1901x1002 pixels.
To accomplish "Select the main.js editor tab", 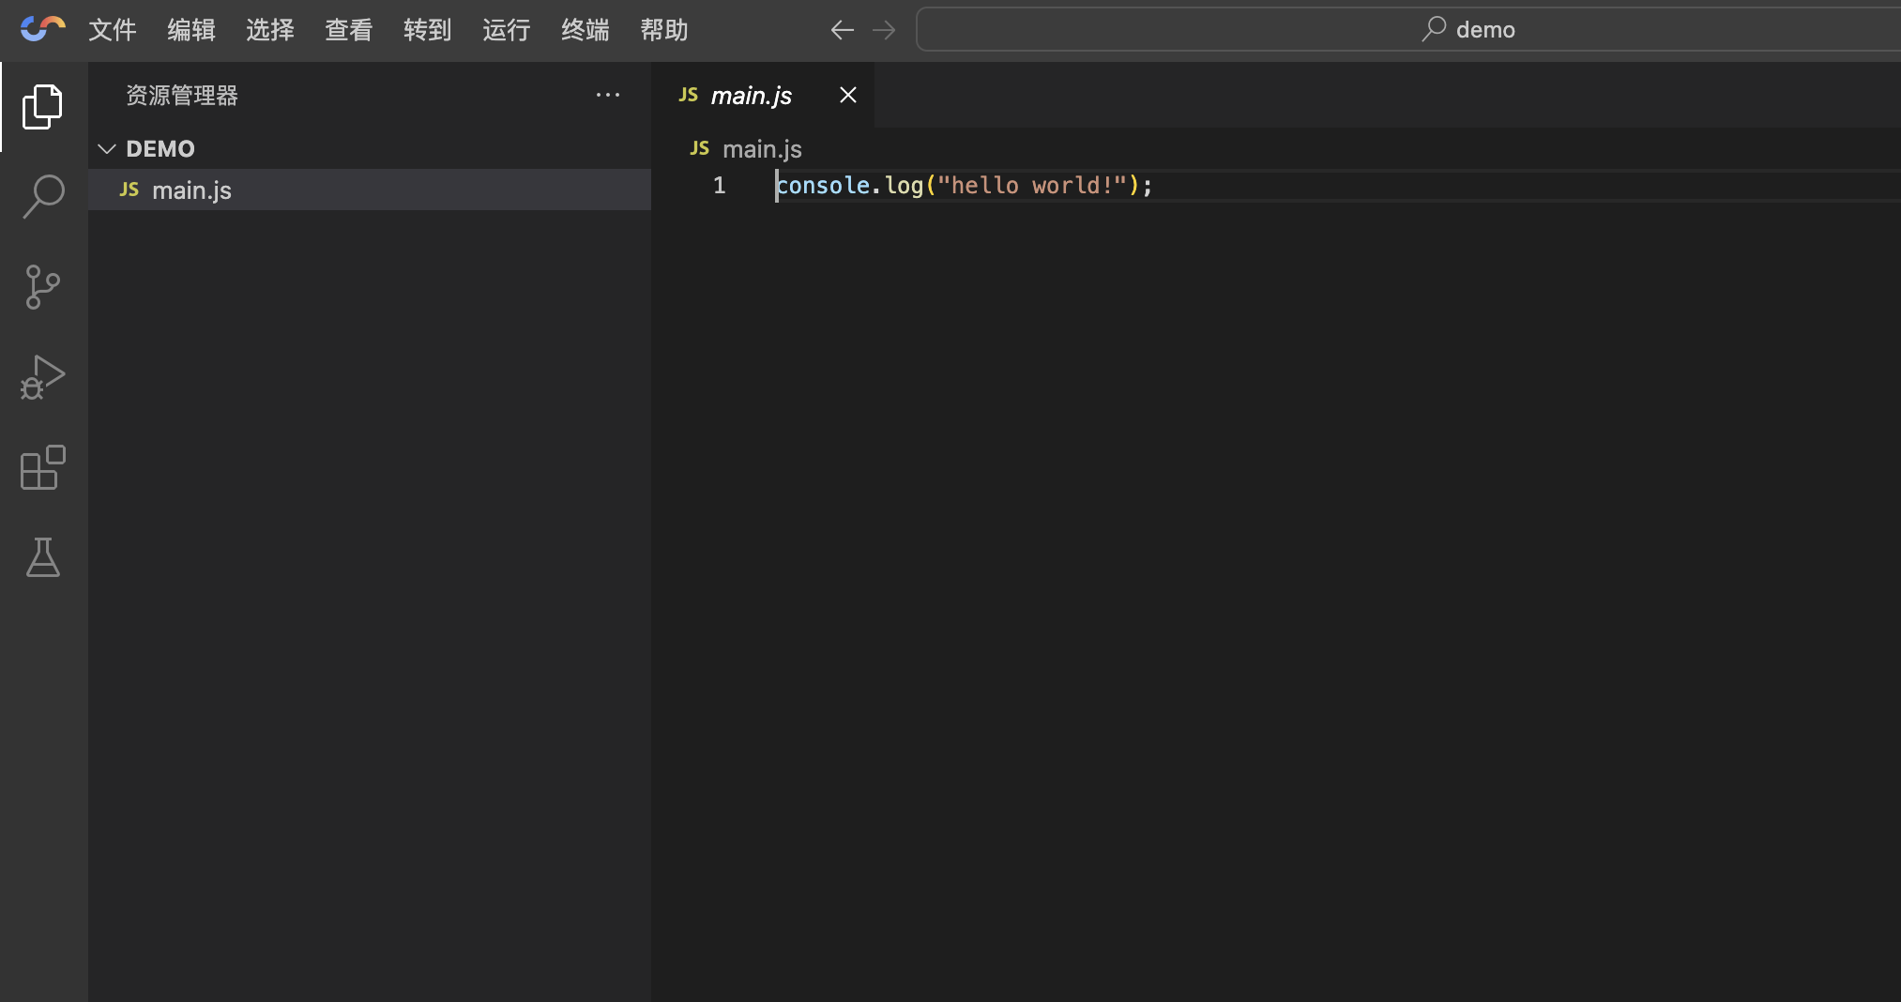I will (763, 95).
